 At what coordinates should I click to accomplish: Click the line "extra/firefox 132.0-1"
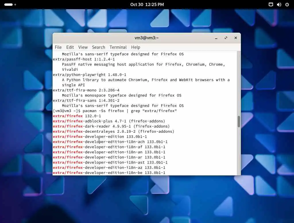77,116
